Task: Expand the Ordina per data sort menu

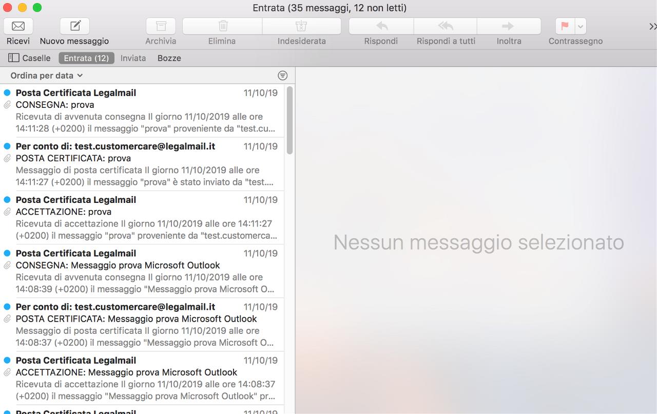Action: pyautogui.click(x=47, y=76)
